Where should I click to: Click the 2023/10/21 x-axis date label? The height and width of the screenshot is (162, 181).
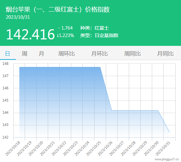(47, 148)
